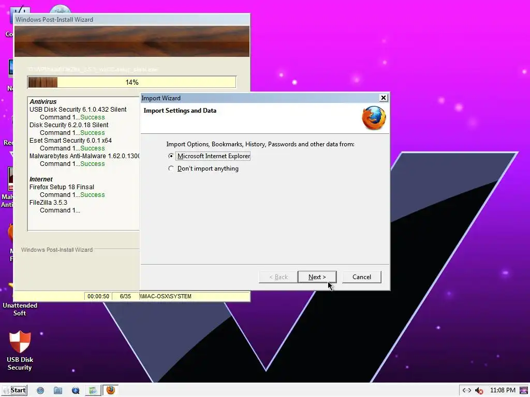Select USB Disk Security 6.1.0.432 Silent entry
The image size is (530, 397).
pyautogui.click(x=78, y=110)
